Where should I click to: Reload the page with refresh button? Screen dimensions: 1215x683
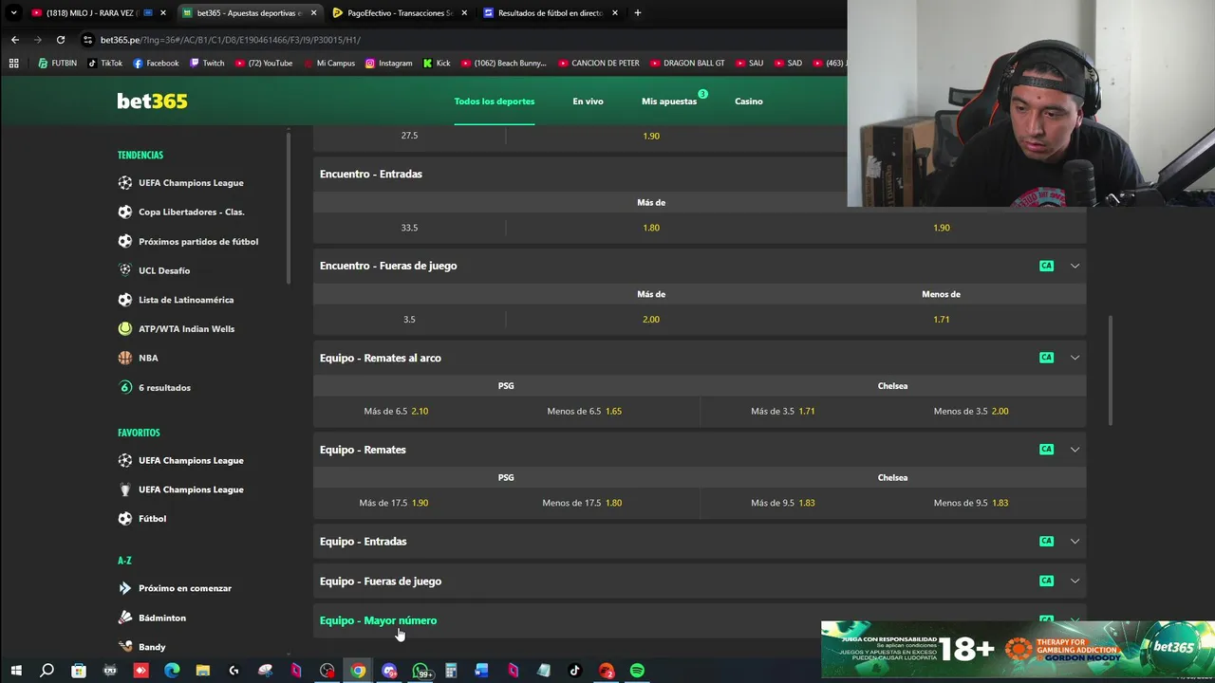pyautogui.click(x=61, y=40)
